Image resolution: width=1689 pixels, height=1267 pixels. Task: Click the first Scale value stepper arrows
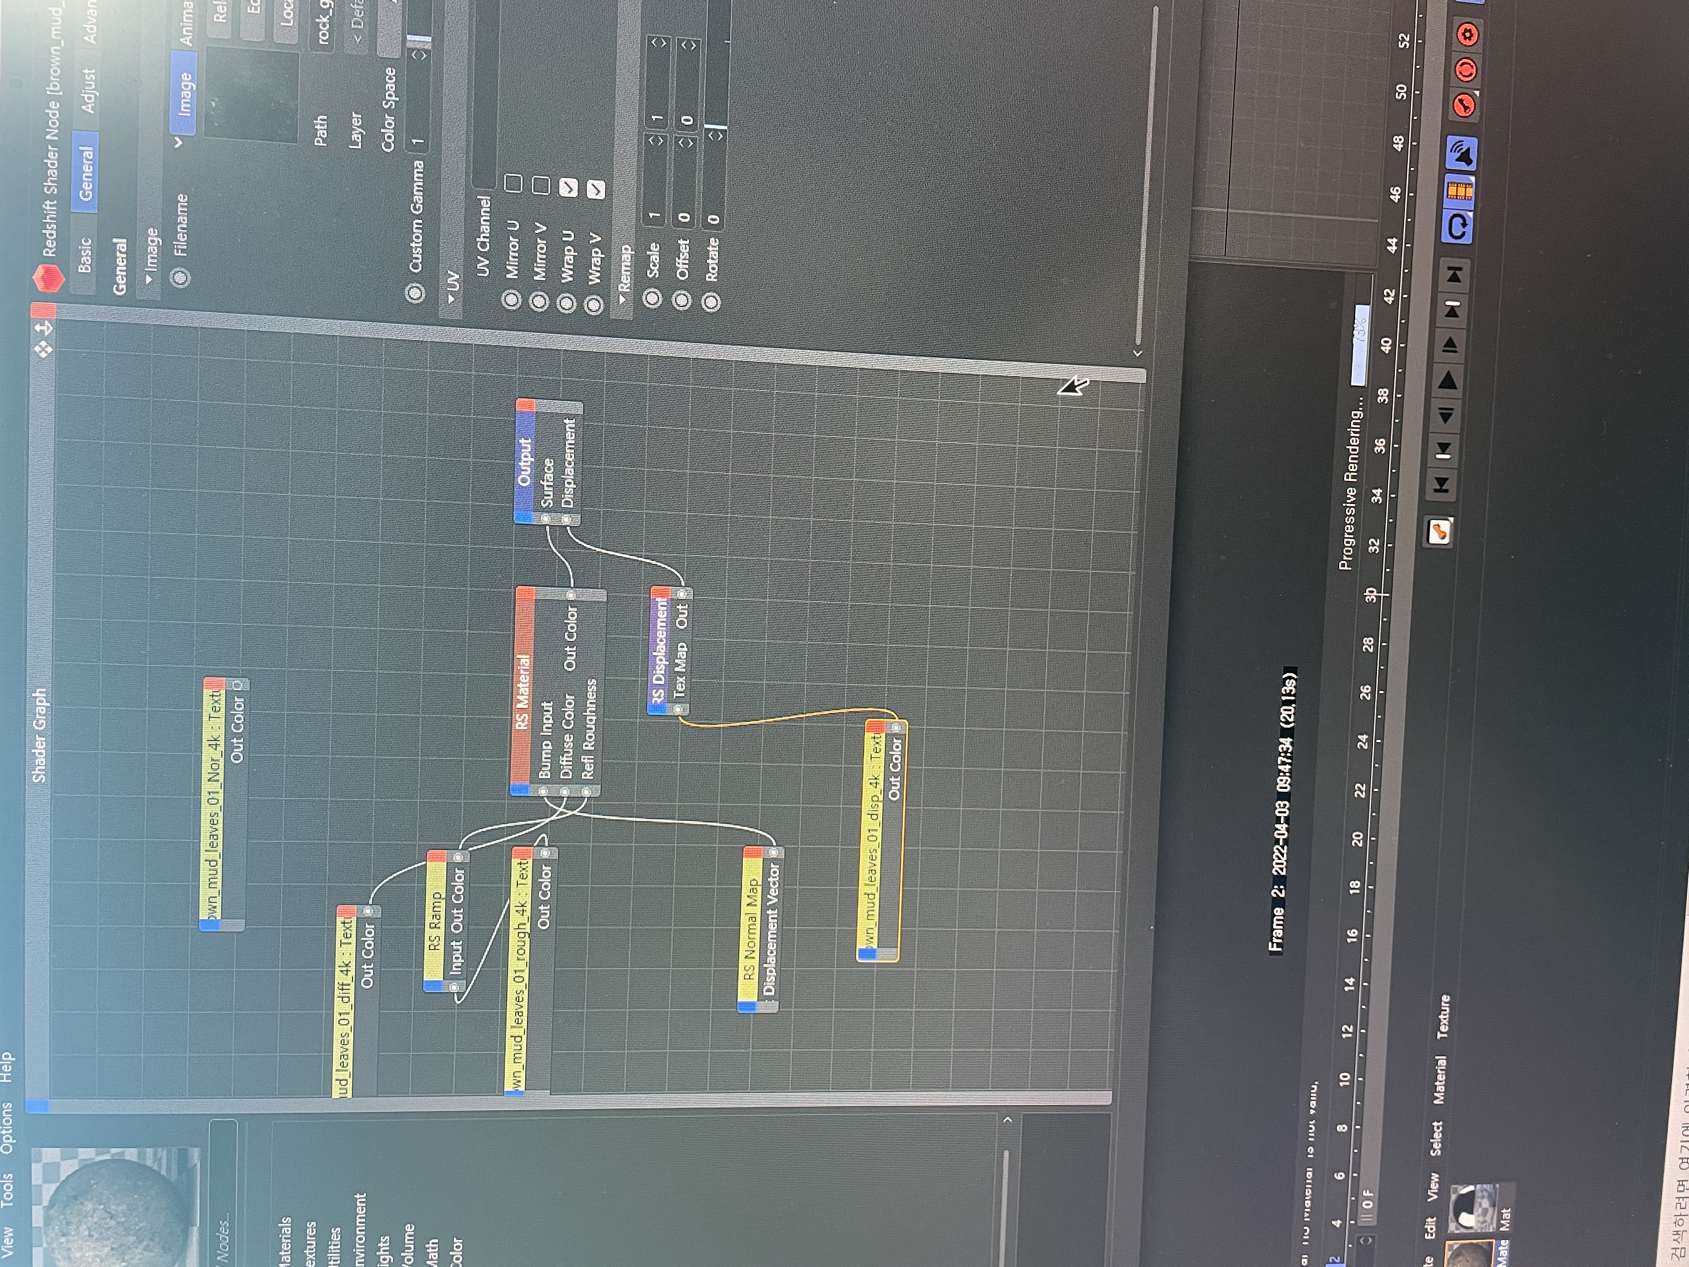(656, 141)
